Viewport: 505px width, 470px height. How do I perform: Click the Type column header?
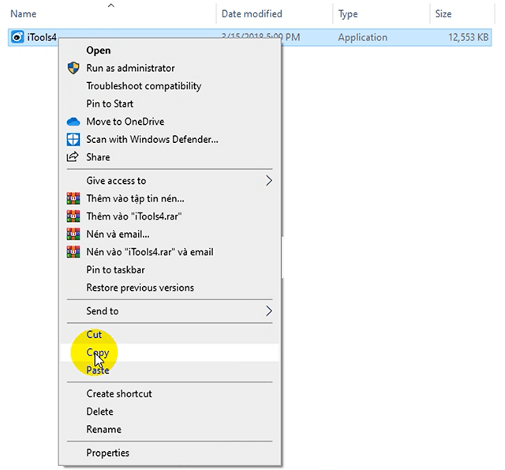(x=348, y=13)
